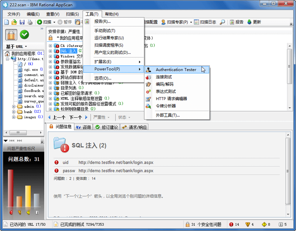
Task: Choose 手动测试(T) menu entry
Action: (113, 31)
